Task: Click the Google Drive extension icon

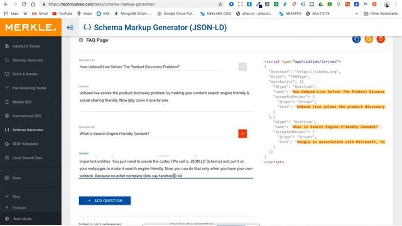Action: pos(321,4)
